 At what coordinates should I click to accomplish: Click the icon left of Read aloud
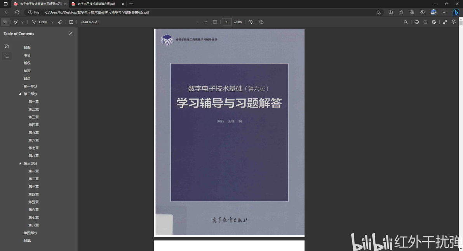(x=71, y=22)
